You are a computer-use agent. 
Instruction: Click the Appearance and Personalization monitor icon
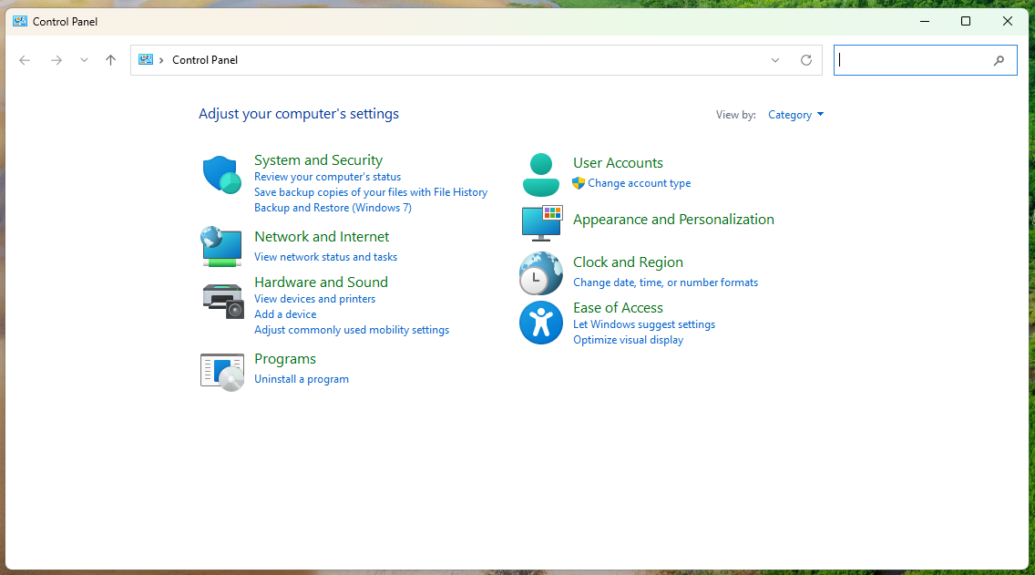pos(542,222)
